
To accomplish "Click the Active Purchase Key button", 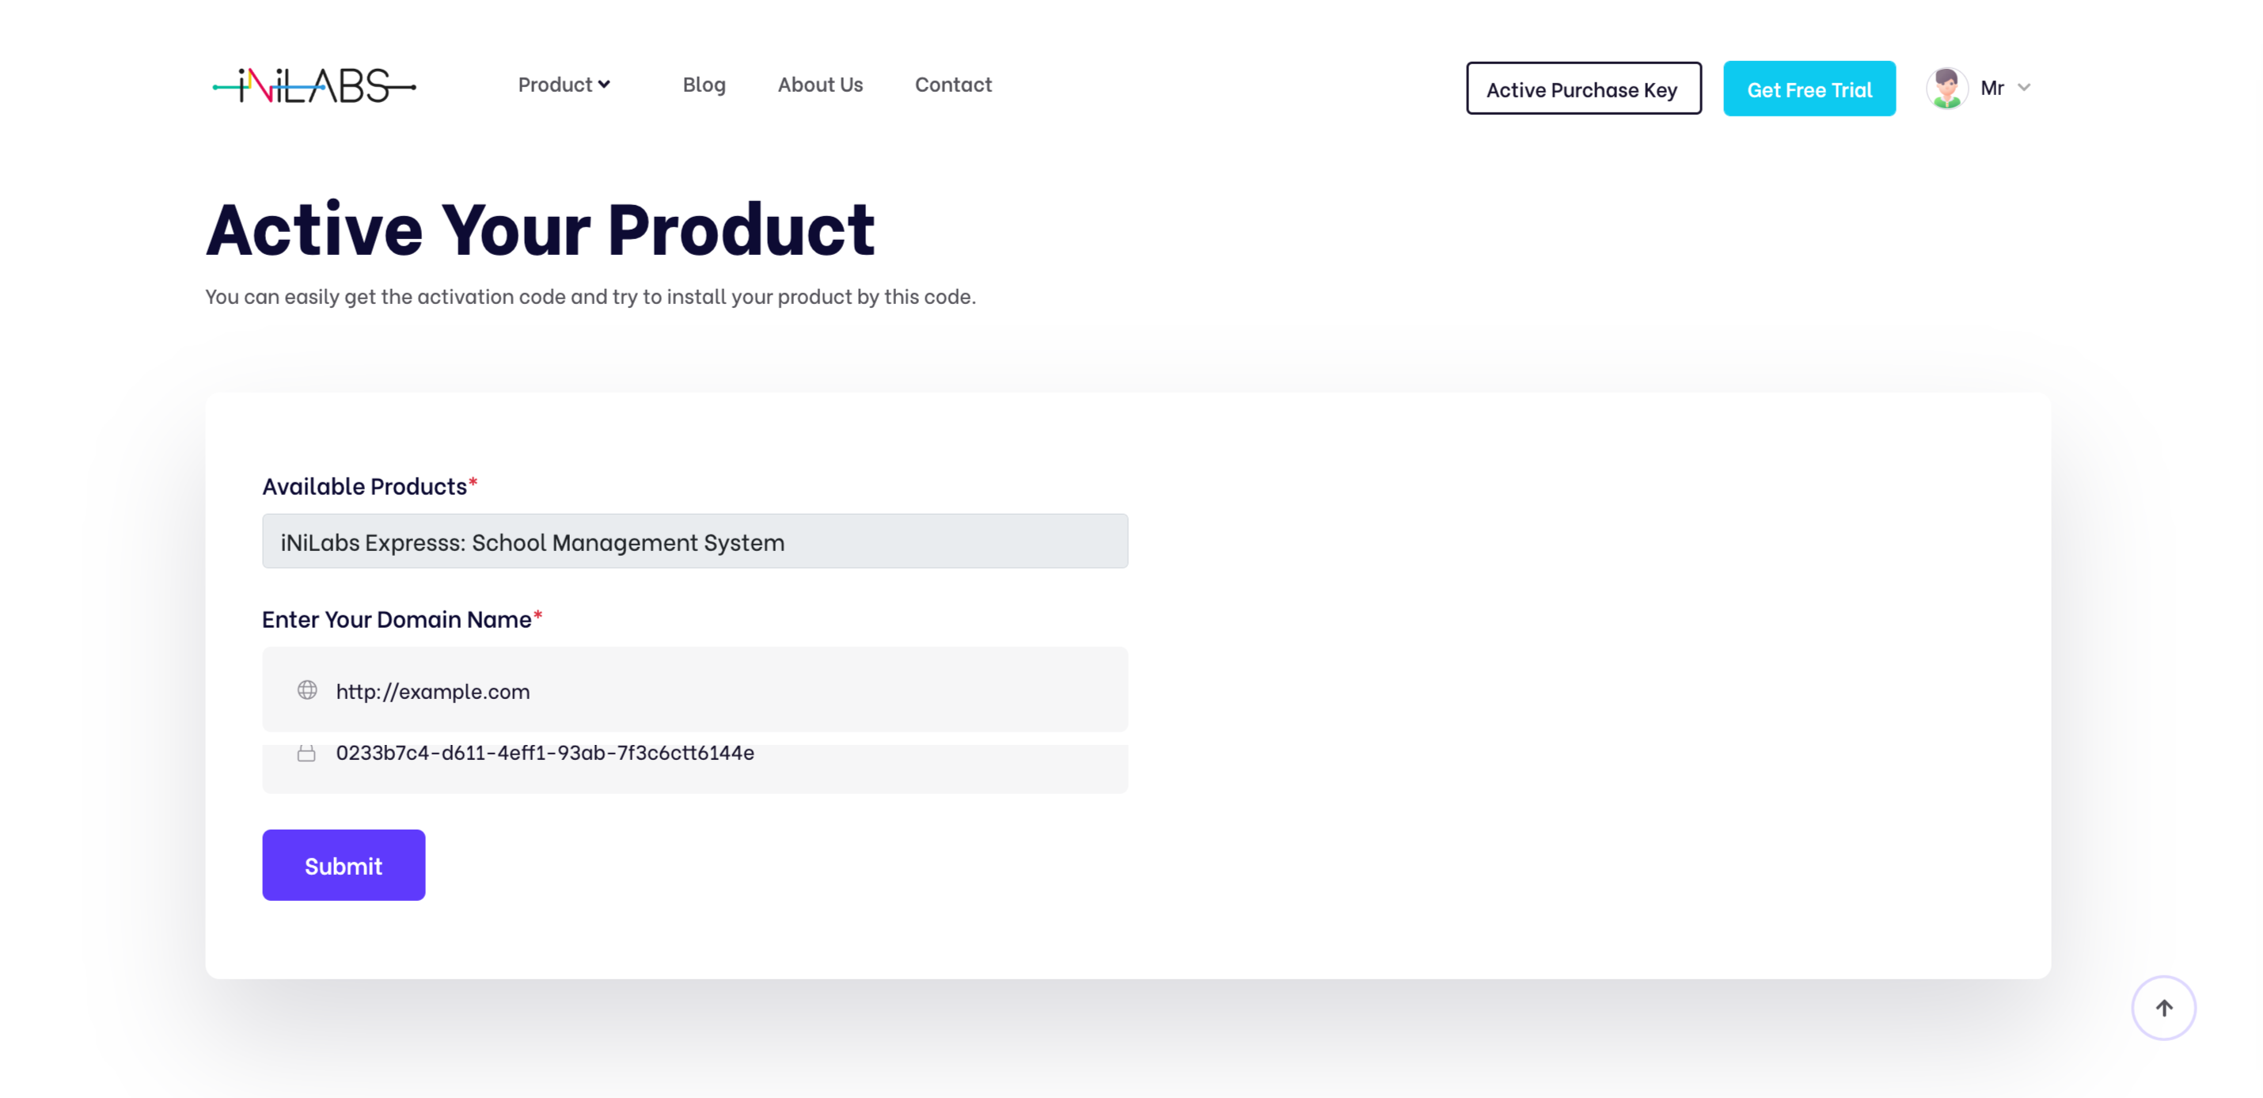I will pyautogui.click(x=1582, y=89).
